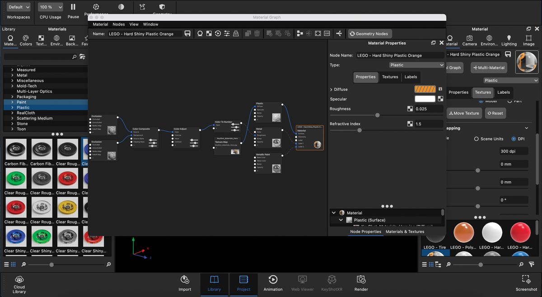Click the Screenshot icon at bottom right
Image resolution: width=542 pixels, height=297 pixels.
click(526, 283)
